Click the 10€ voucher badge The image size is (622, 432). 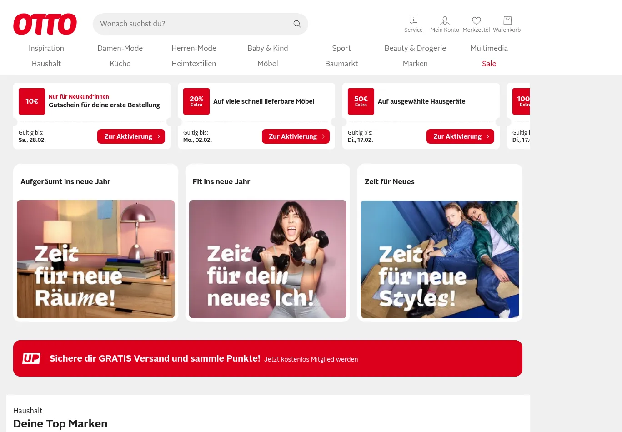tap(32, 101)
